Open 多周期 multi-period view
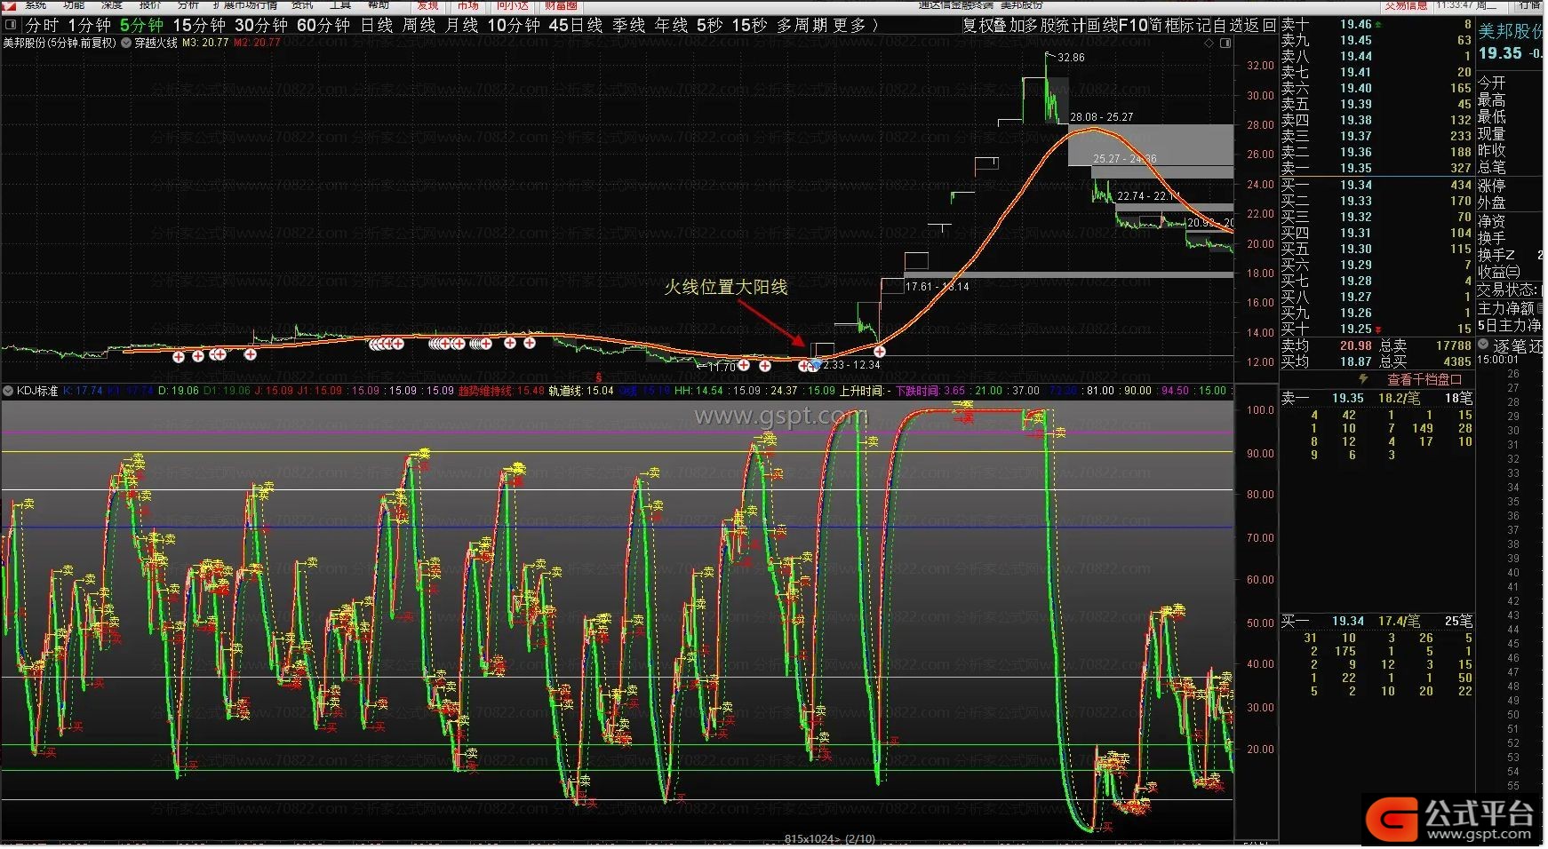The image size is (1548, 849). point(802,25)
